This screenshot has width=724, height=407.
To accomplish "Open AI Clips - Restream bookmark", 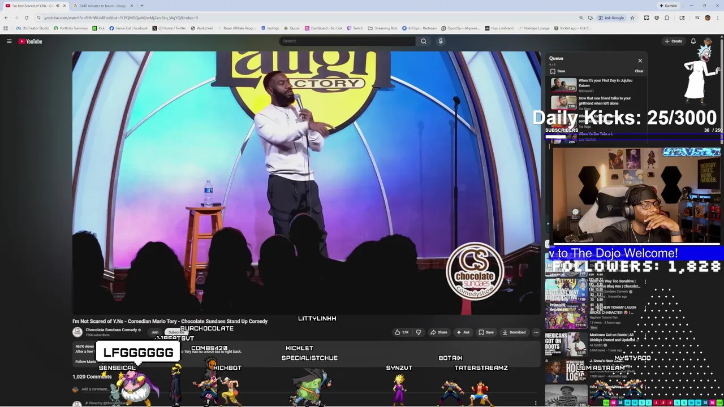I will pos(420,28).
